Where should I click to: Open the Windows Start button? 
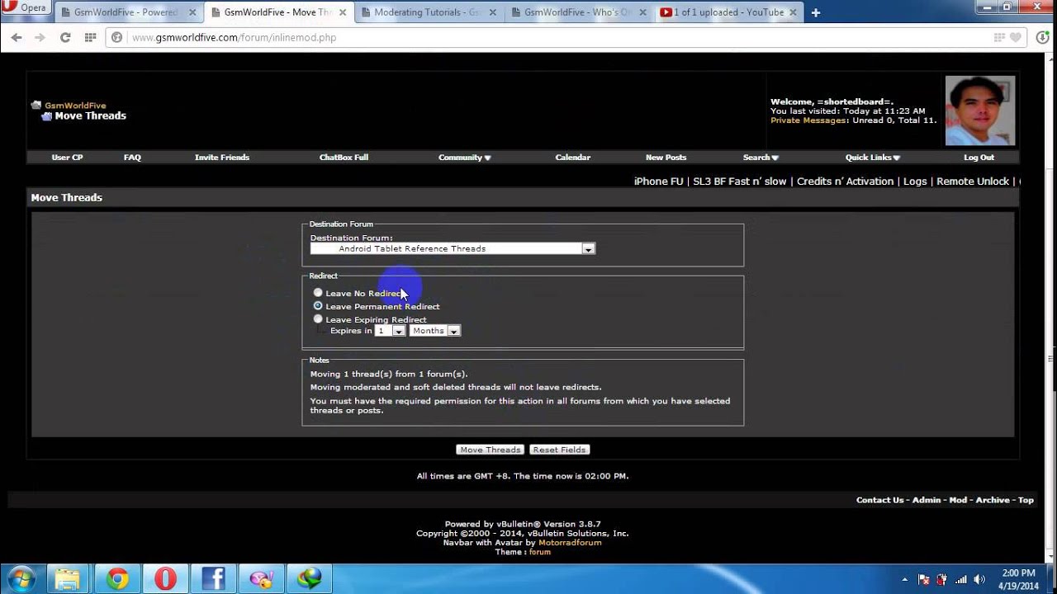tap(21, 579)
